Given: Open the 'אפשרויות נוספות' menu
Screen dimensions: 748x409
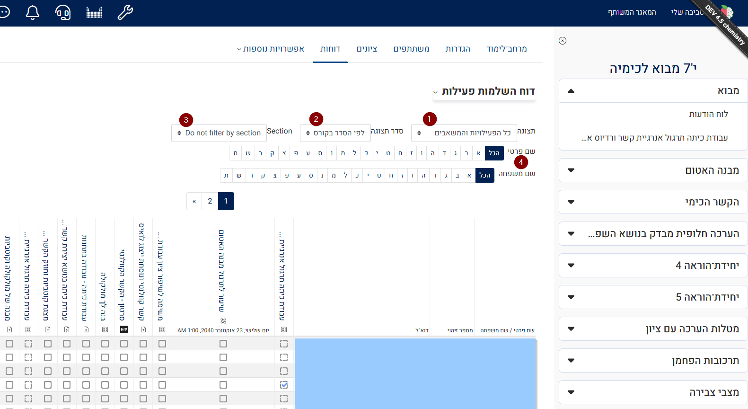Looking at the screenshot, I should click(x=271, y=49).
